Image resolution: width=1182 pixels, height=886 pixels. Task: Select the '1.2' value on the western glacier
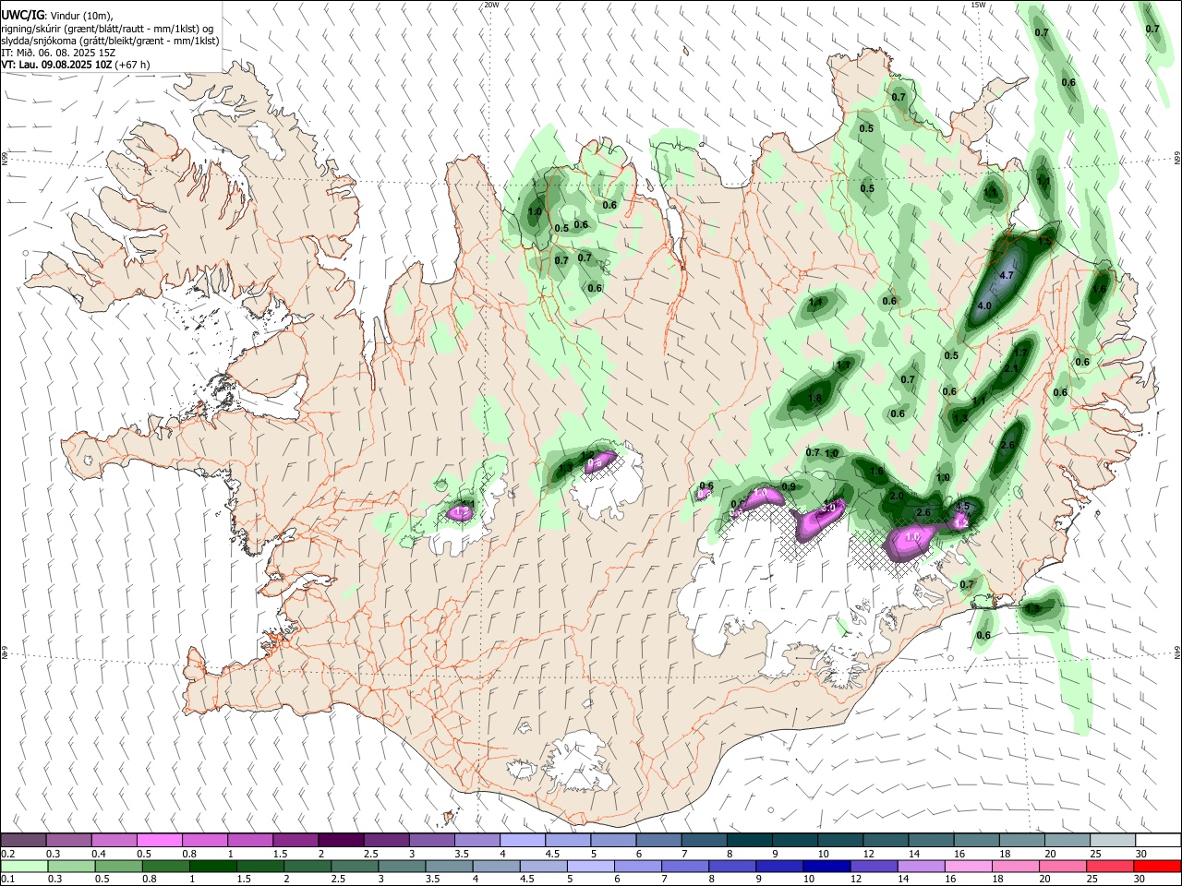coord(463,510)
